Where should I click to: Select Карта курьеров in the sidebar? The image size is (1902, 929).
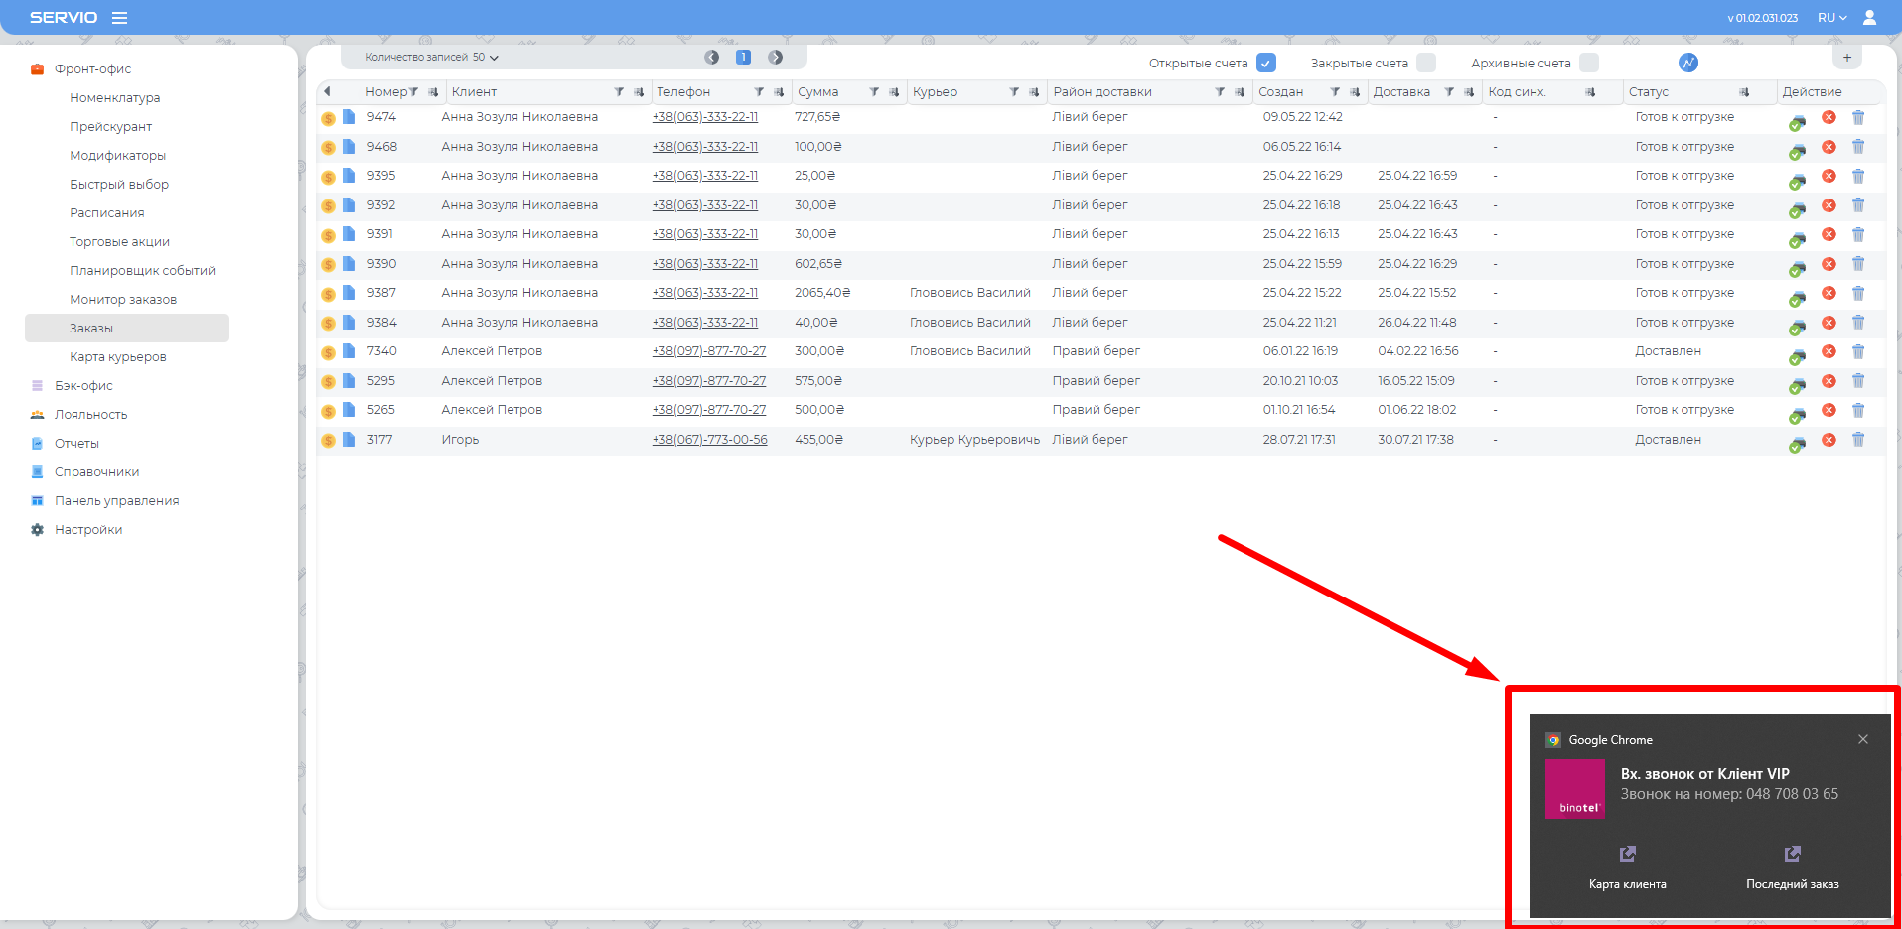(118, 357)
